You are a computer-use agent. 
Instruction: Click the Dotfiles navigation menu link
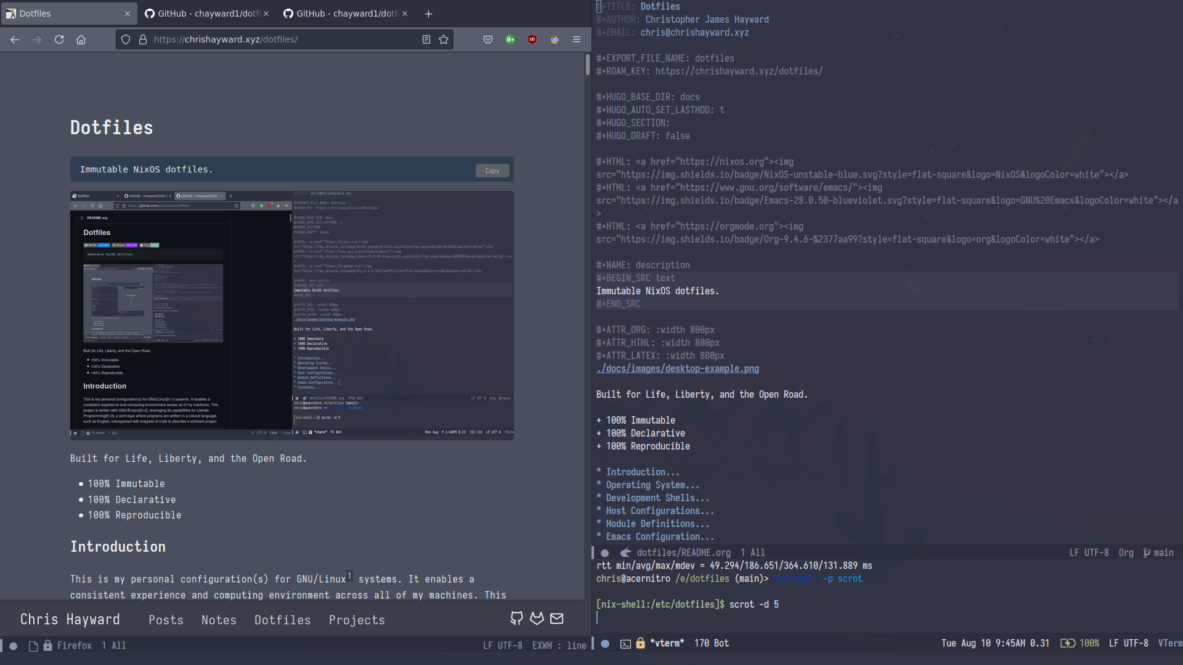pyautogui.click(x=283, y=619)
